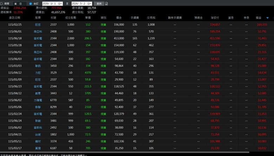Open 華邦電 stock link dated 115/06/18

pyautogui.click(x=38, y=38)
